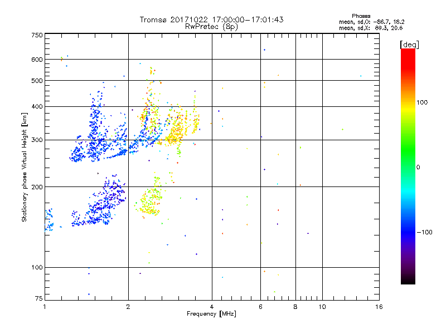Click the colorbar tick label '-100'
This screenshot has height=334, width=446.
point(424,232)
